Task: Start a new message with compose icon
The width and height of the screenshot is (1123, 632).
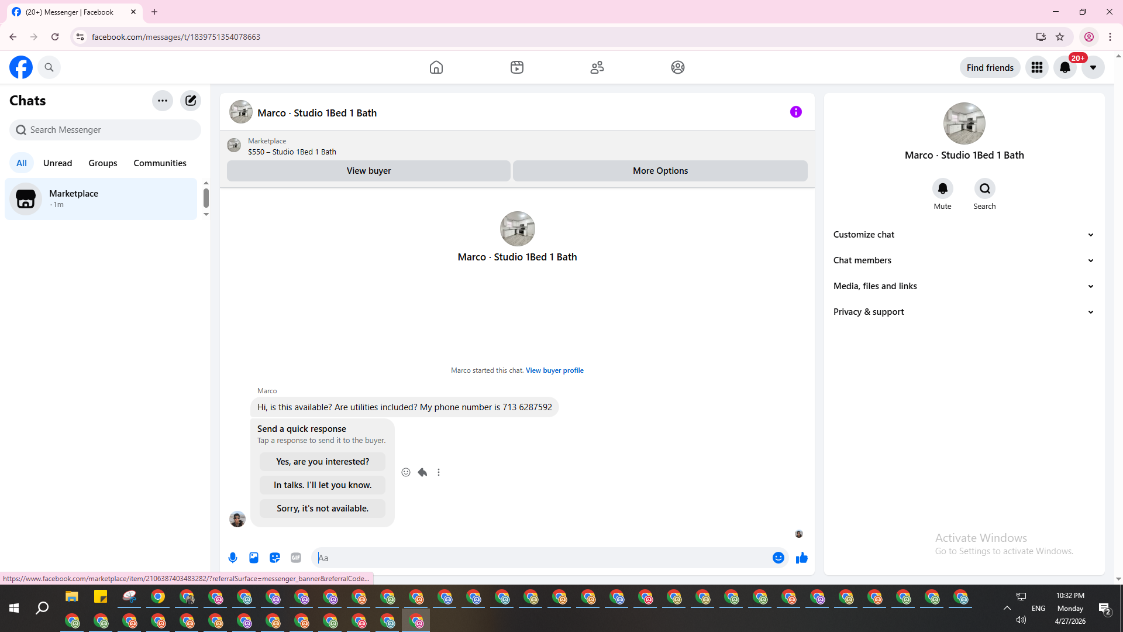Action: pos(191,101)
